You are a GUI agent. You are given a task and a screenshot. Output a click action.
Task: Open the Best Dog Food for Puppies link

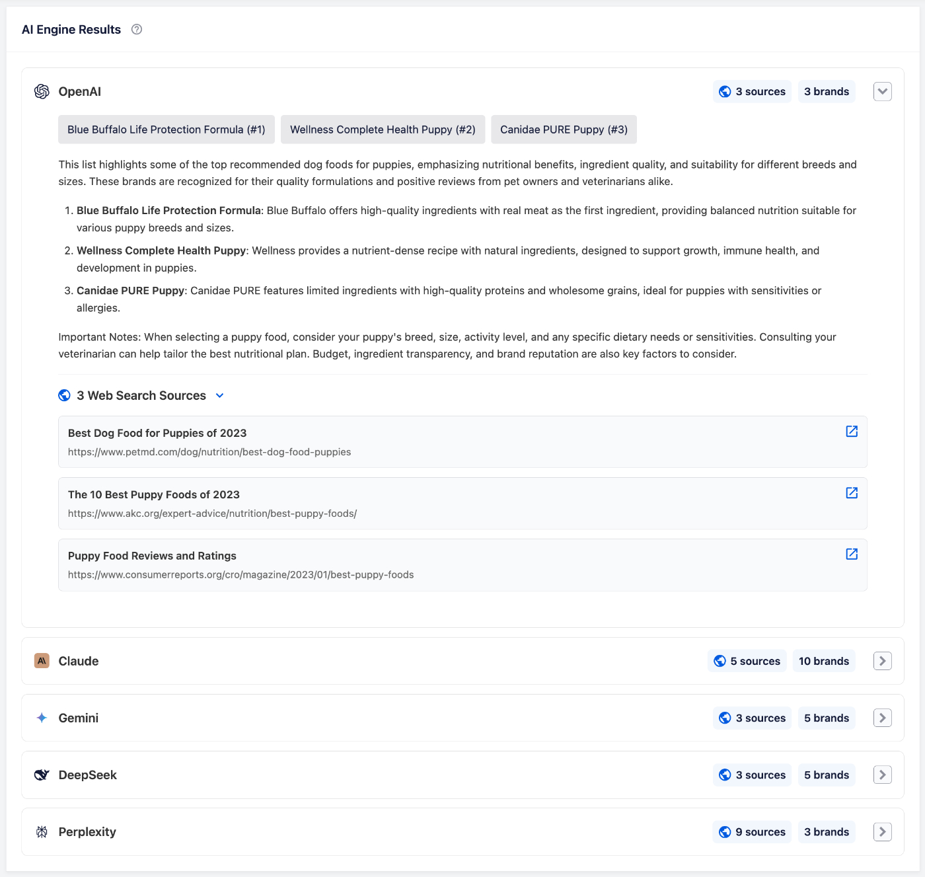point(157,433)
